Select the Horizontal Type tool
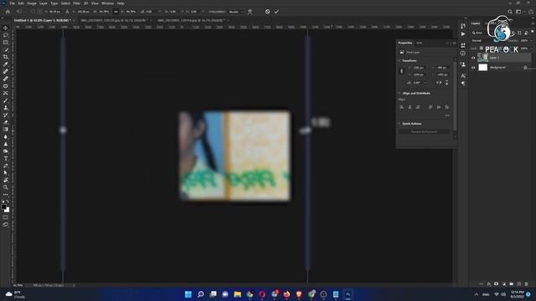Image resolution: width=536 pixels, height=301 pixels. click(x=6, y=158)
